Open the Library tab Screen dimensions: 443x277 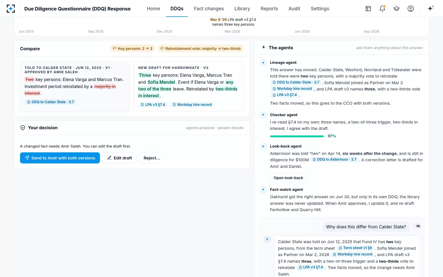(x=242, y=9)
